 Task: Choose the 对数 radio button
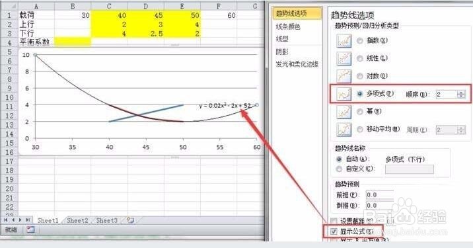coord(360,76)
